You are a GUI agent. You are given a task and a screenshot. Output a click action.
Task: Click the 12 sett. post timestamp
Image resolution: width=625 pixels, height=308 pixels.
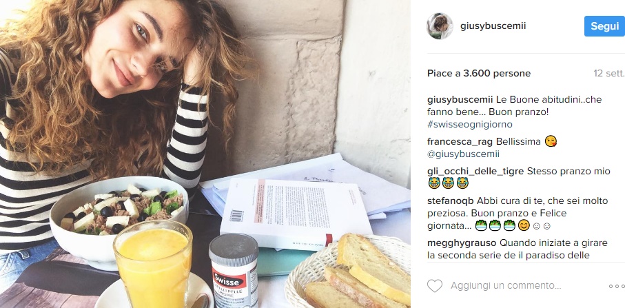click(608, 73)
